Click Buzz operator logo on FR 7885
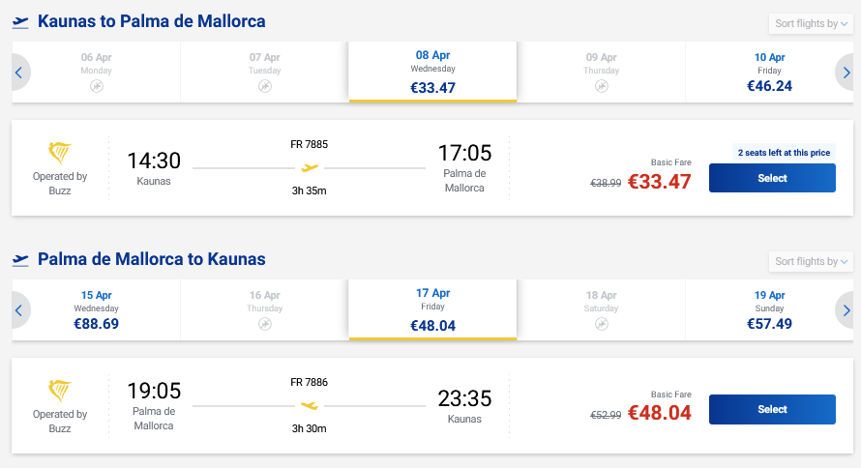This screenshot has width=861, height=468. pos(60,153)
